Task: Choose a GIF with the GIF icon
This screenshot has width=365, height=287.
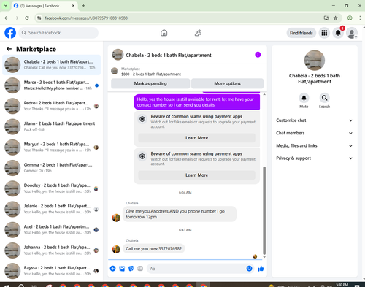Action: point(140,269)
